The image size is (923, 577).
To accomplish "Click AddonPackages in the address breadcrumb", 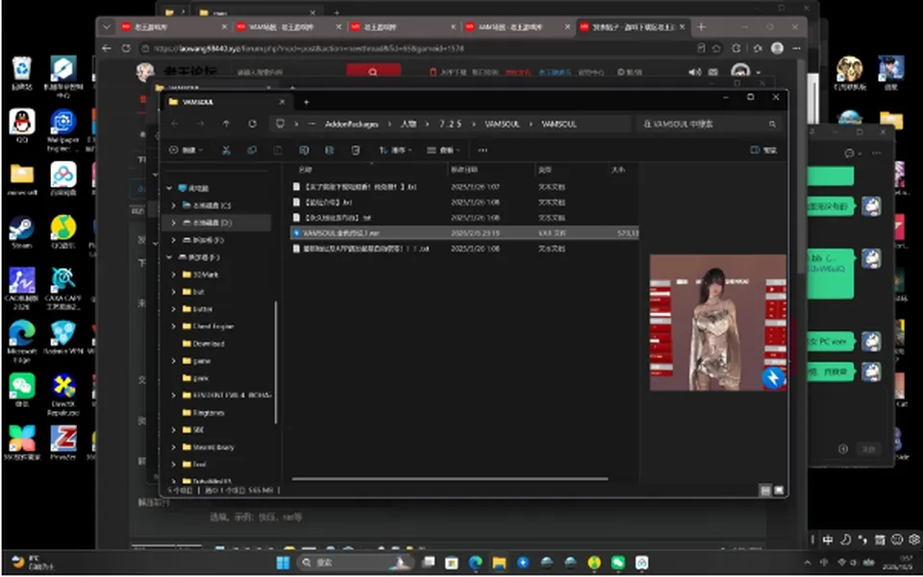I will point(352,124).
